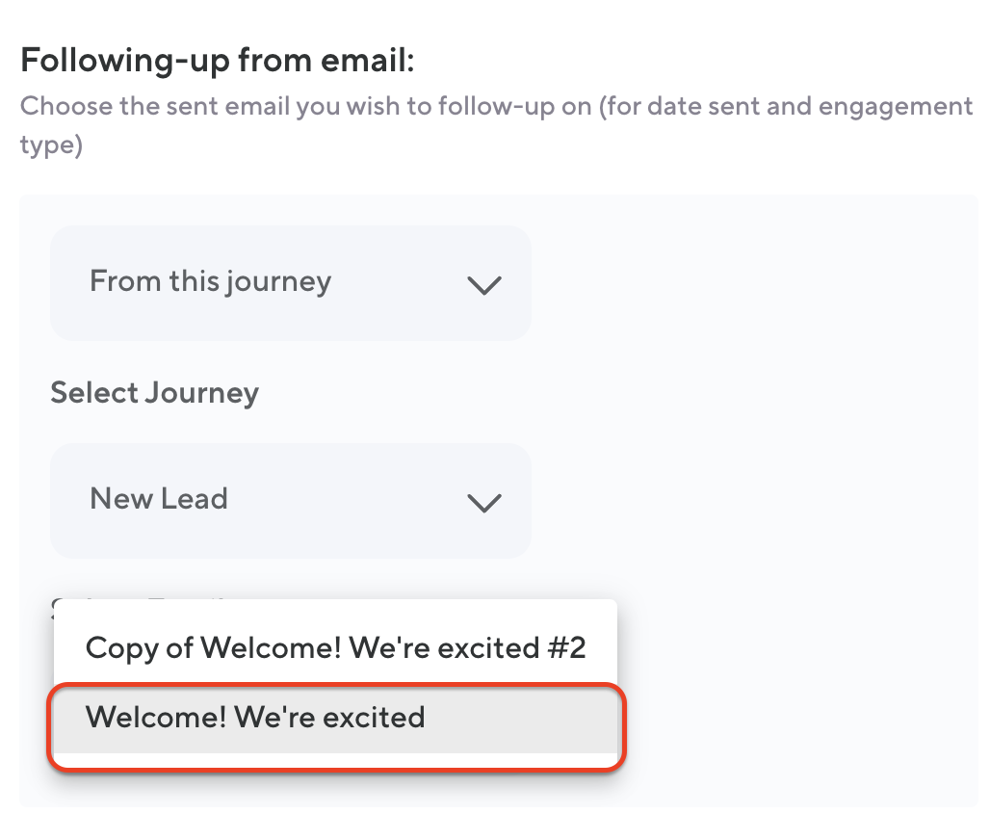Select "Copy of Welcome! We're excited #2" option

point(335,647)
